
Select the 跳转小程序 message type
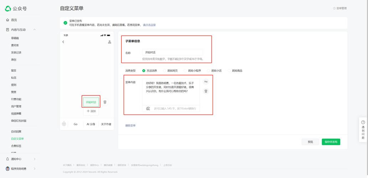pyautogui.click(x=185, y=71)
